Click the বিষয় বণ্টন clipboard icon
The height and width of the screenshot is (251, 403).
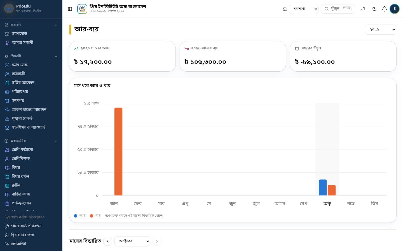point(7,177)
